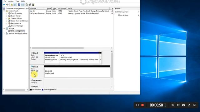Click the Back arrow in the toolbar
200x112 pixels.
tap(4, 5)
